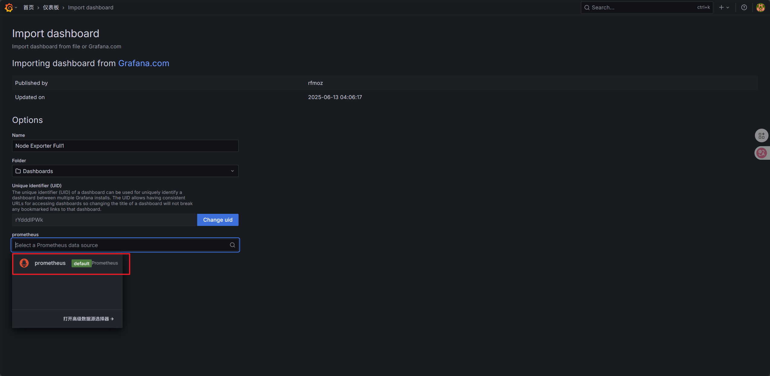Choose the prometheus data source option

coord(68,263)
